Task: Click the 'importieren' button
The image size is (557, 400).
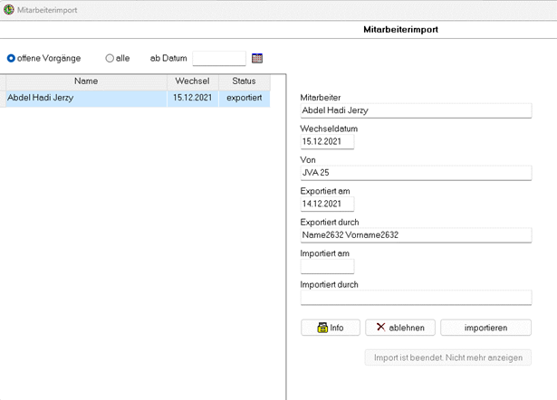Action: 486,328
